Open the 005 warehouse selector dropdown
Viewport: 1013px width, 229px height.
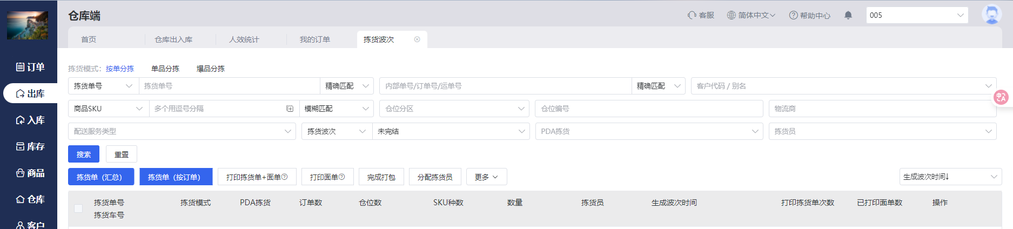pyautogui.click(x=916, y=15)
